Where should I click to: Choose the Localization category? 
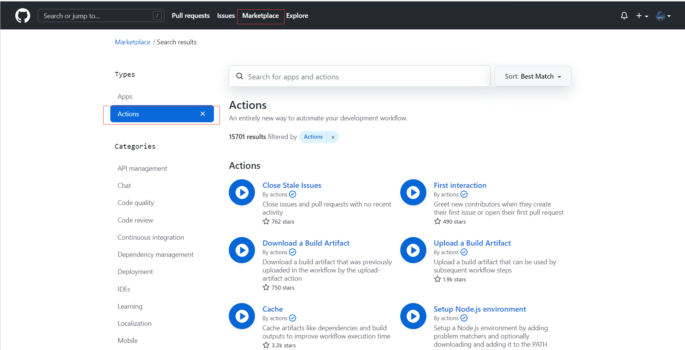(x=135, y=324)
